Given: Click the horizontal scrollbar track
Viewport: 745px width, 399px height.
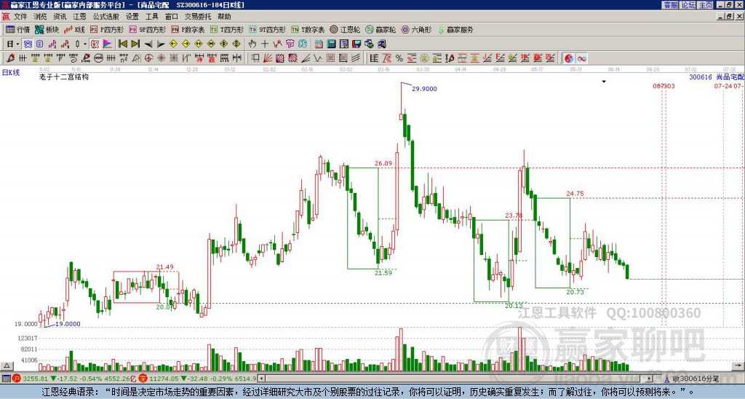Looking at the screenshot, I should point(456,379).
